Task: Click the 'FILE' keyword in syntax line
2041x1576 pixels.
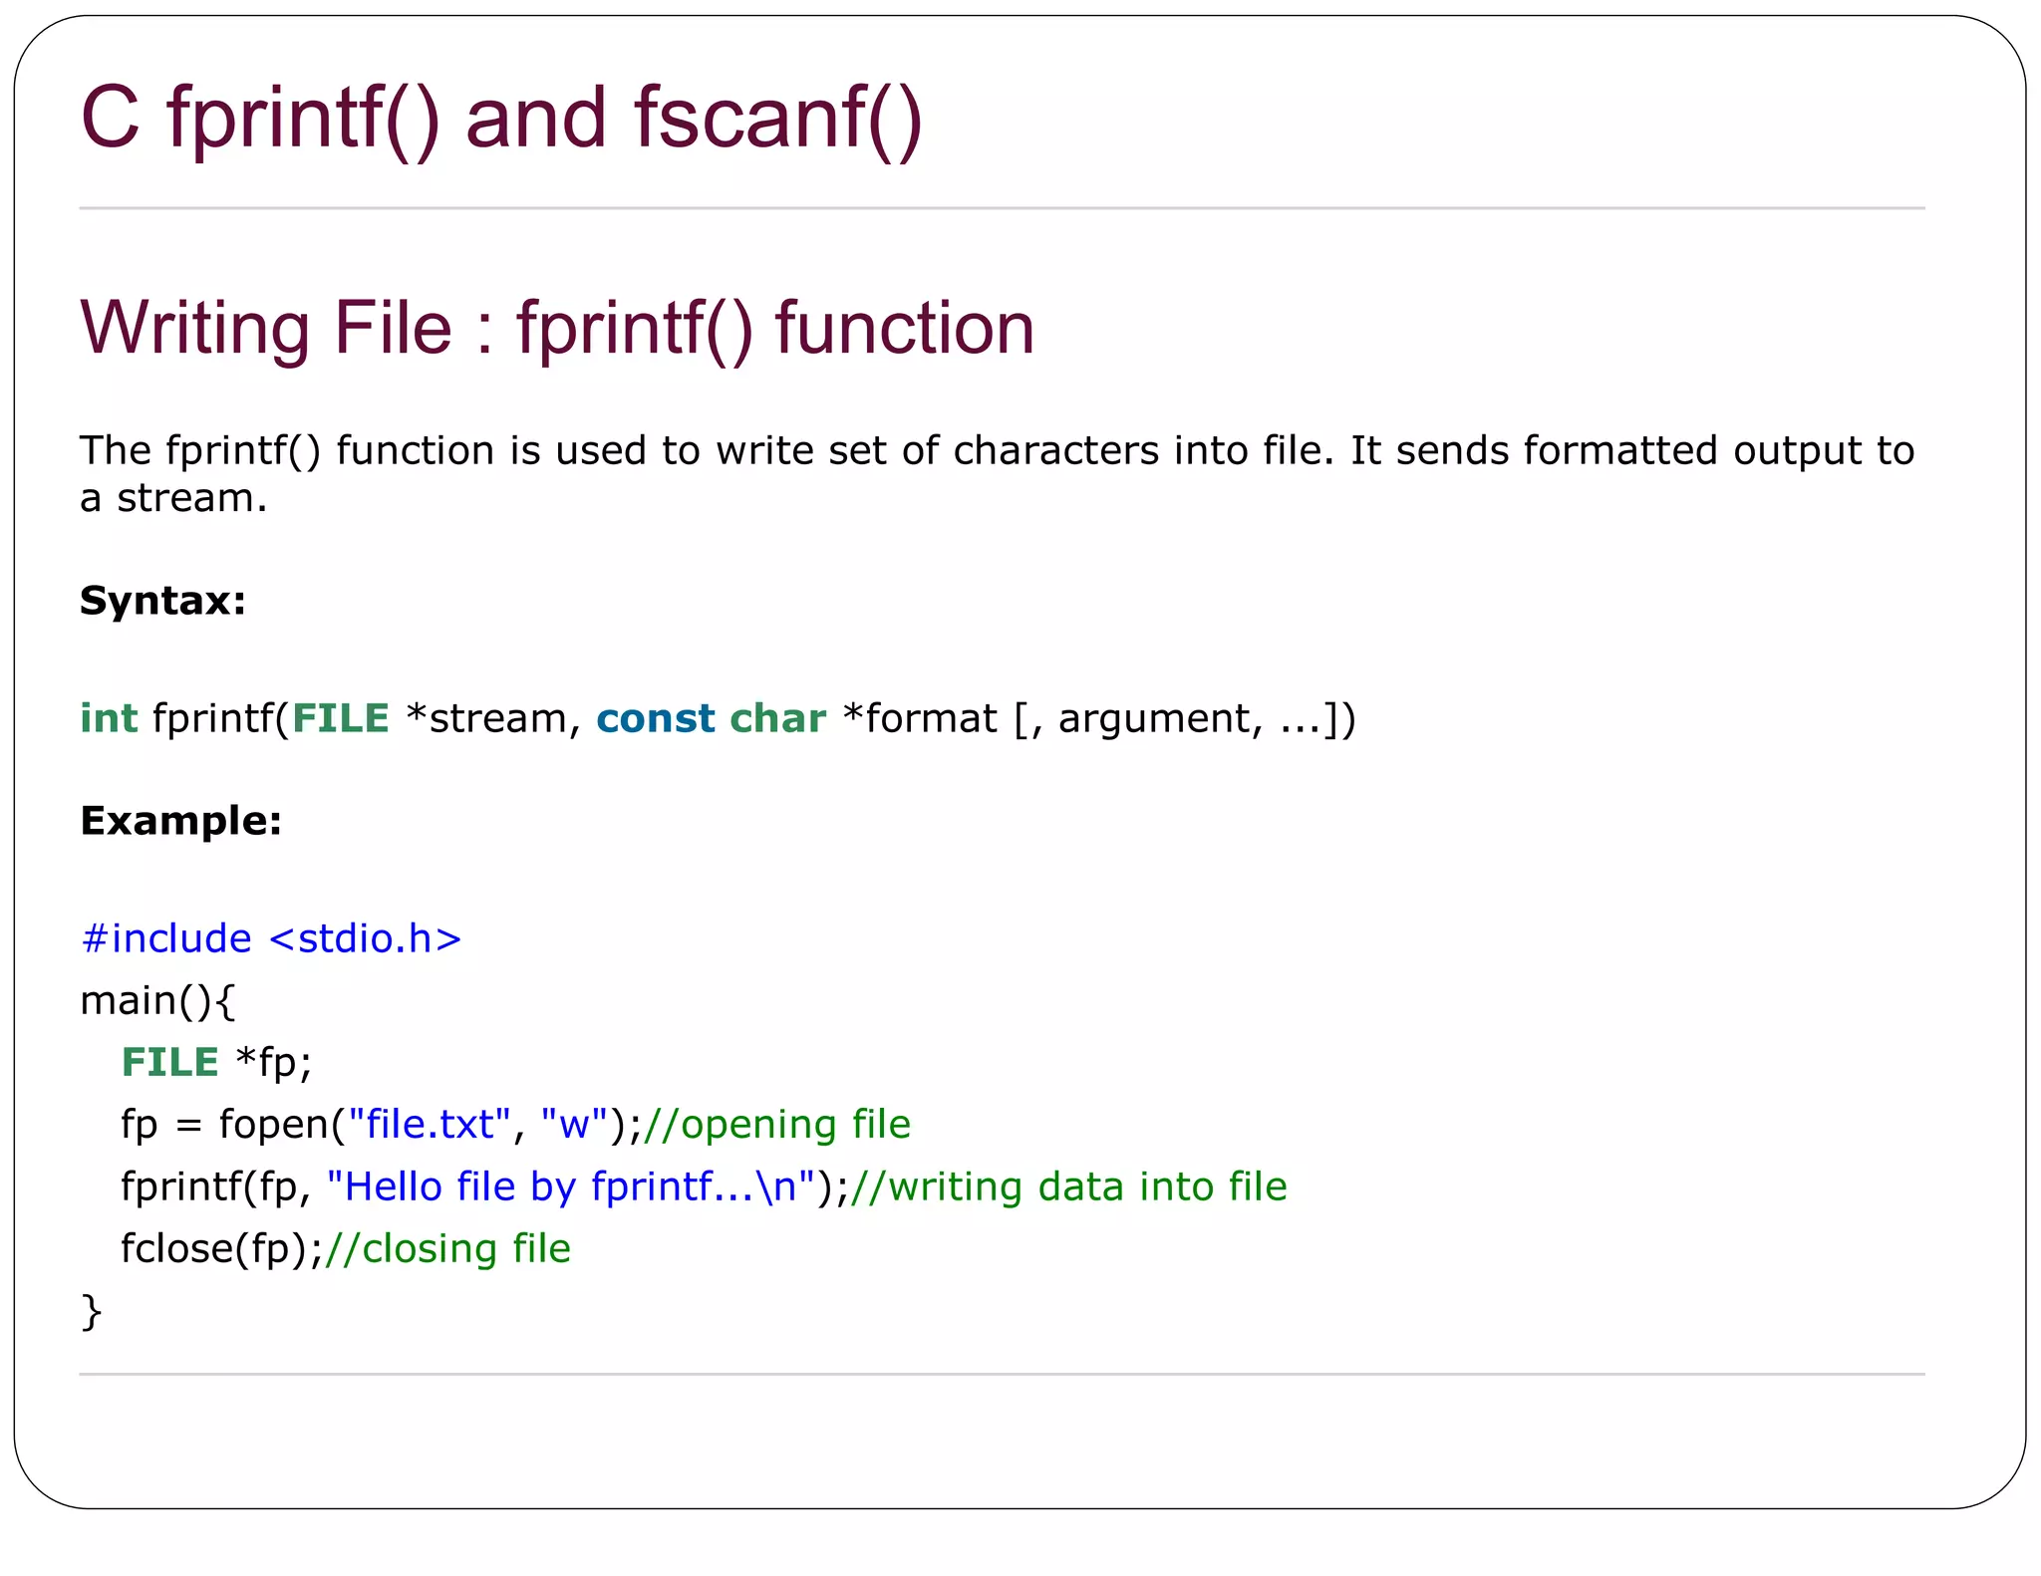Action: point(340,718)
